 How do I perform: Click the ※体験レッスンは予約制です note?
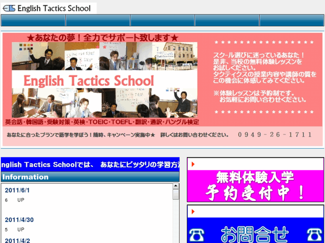pos(260,96)
